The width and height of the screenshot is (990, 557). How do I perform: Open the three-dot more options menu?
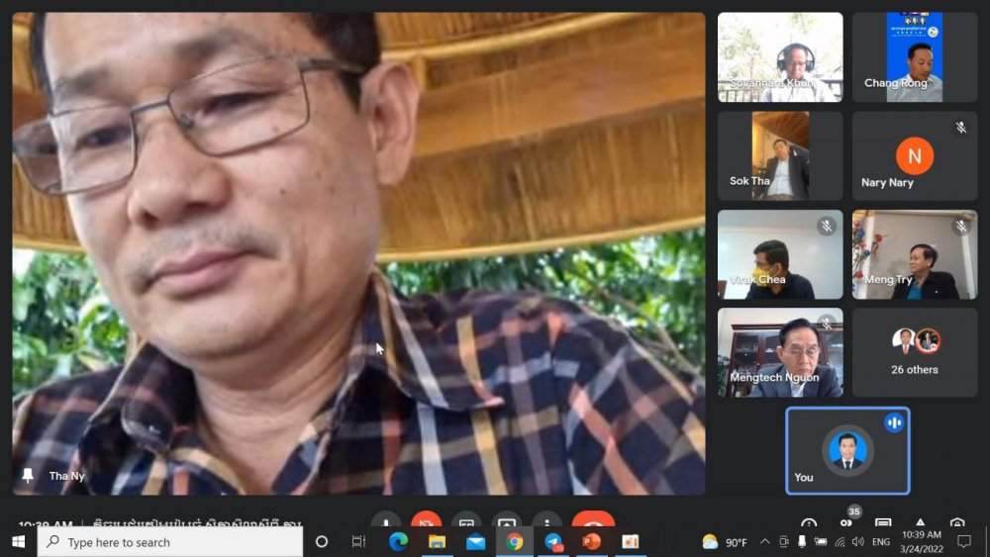coord(546,523)
